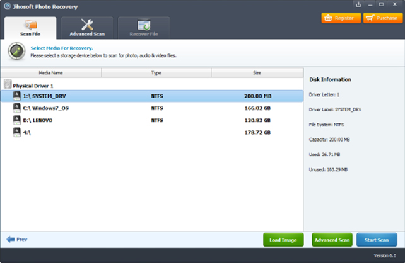405x263 pixels.
Task: Click the Jihosoft logo icon in title bar
Action: pos(6,6)
